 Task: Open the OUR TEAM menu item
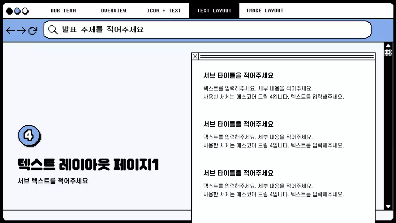pyautogui.click(x=63, y=10)
